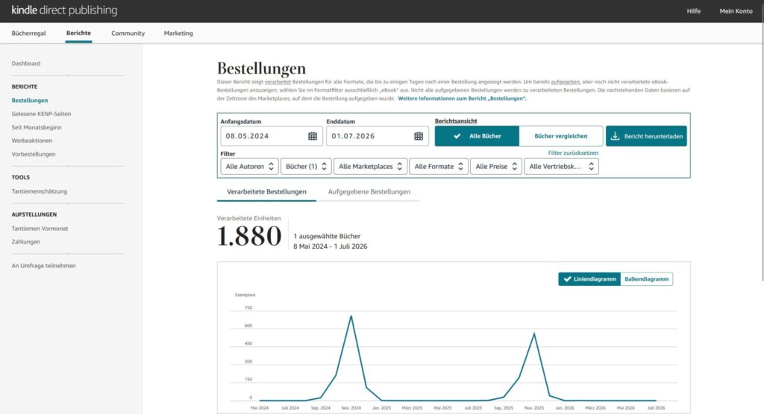Click the Anfangsdatum field 08.05.2024
This screenshot has height=414, width=764.
272,136
